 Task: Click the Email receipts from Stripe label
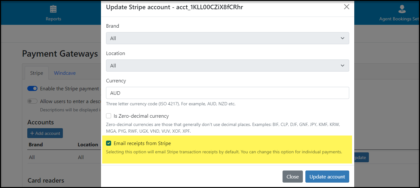click(142, 143)
